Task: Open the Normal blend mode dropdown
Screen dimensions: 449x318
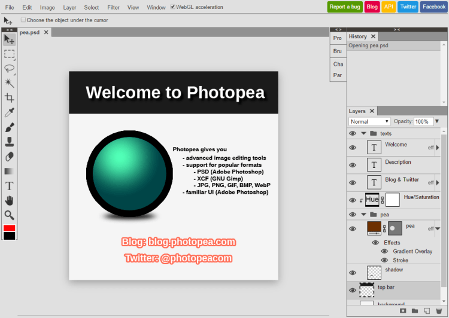Action: coord(369,121)
